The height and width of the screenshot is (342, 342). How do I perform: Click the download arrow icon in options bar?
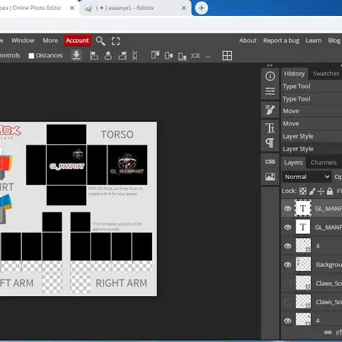coord(76,55)
